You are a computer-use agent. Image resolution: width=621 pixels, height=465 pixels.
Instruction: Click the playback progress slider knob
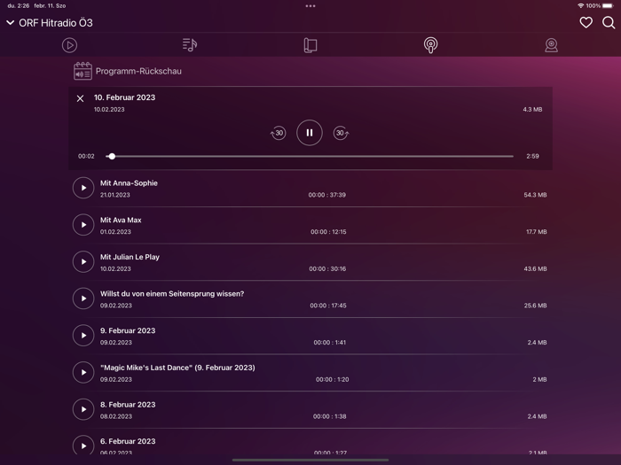(x=112, y=156)
